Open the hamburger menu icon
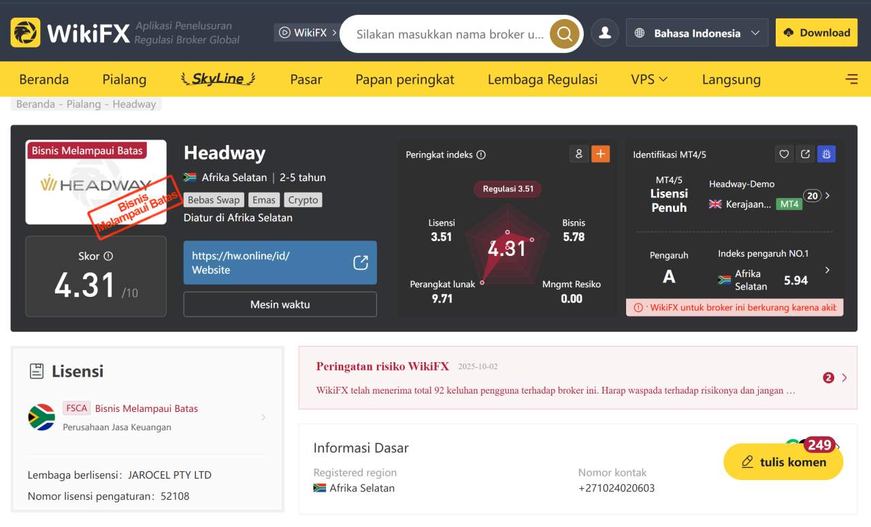The image size is (871, 527). 851,79
